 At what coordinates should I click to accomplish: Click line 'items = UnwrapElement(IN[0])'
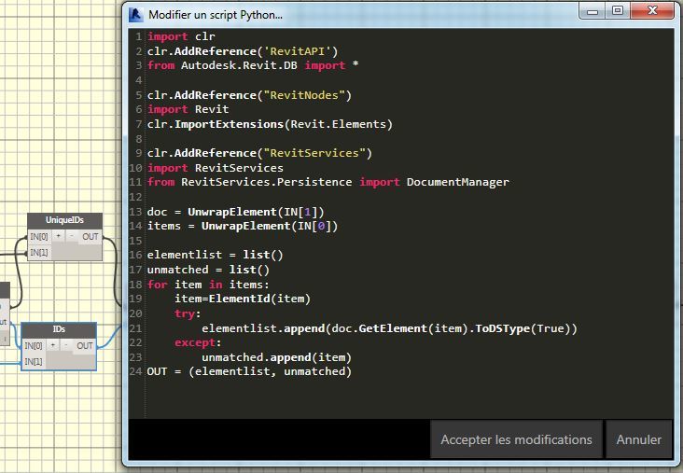(243, 226)
